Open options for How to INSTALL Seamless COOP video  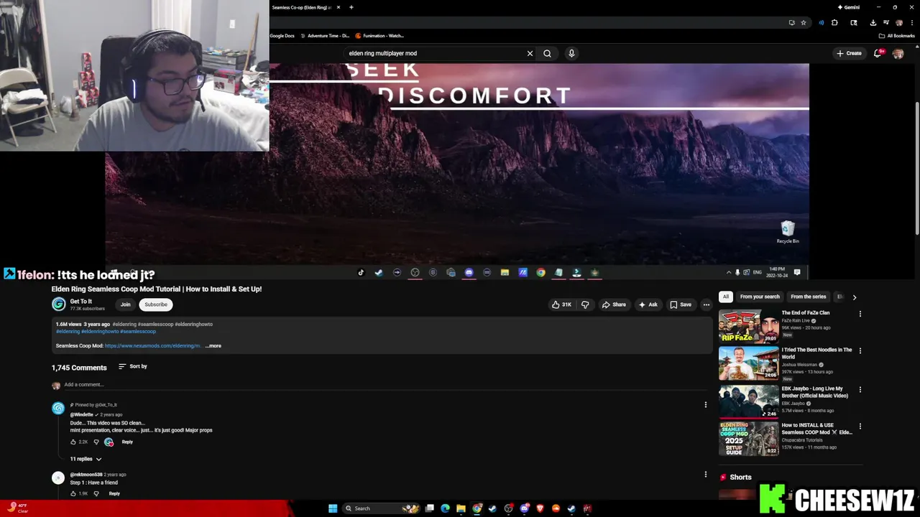(860, 427)
